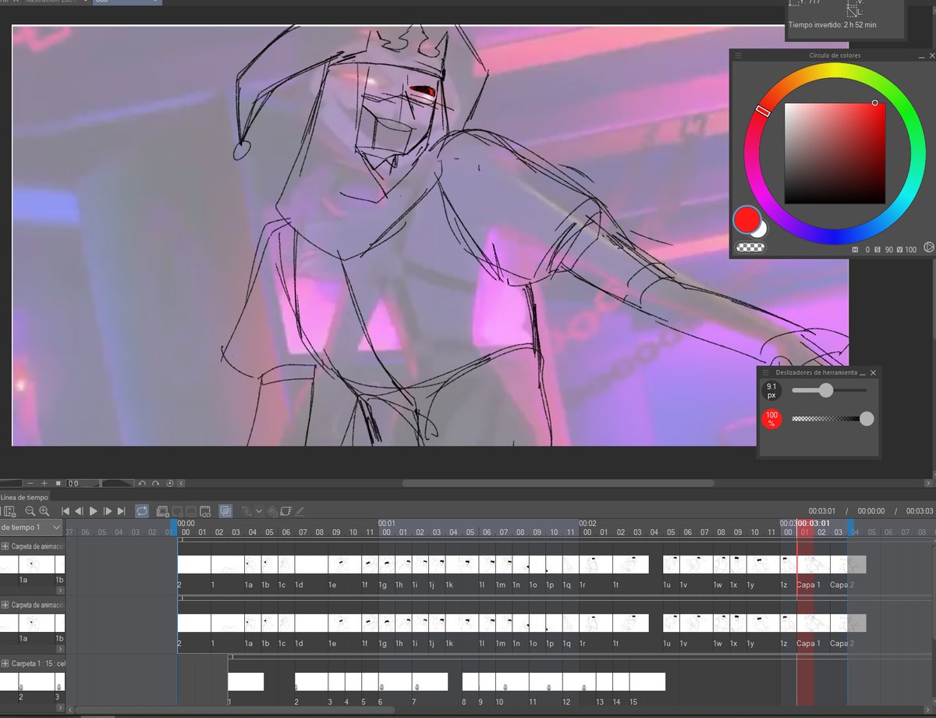Zoom in the timeline view

tap(44, 511)
